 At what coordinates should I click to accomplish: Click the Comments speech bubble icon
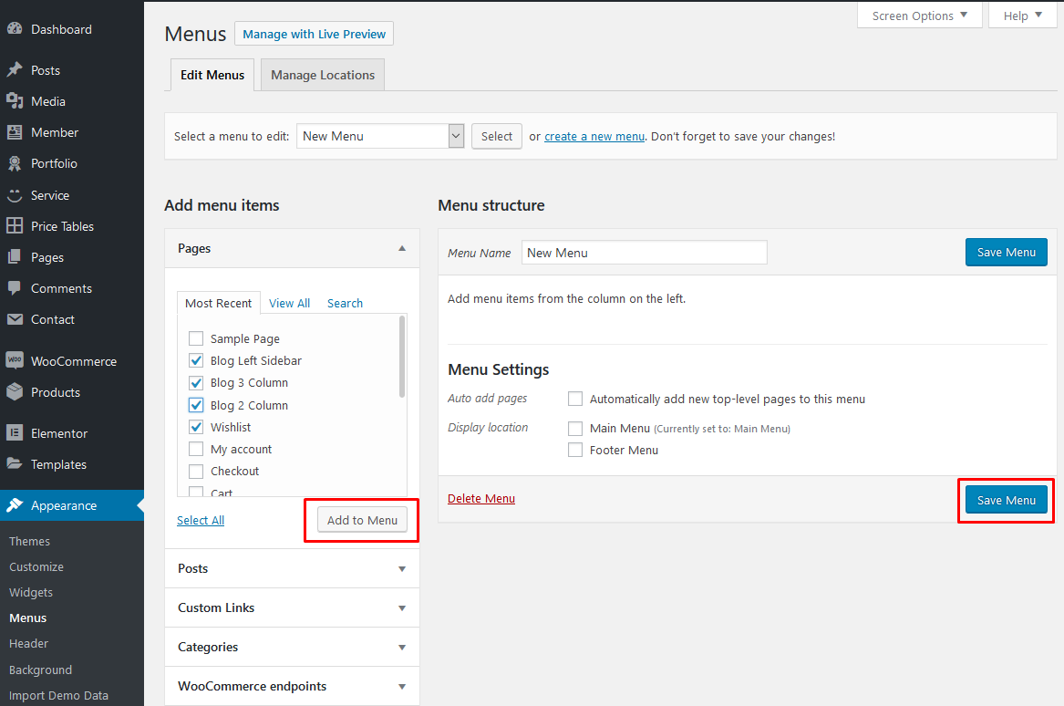pyautogui.click(x=15, y=288)
